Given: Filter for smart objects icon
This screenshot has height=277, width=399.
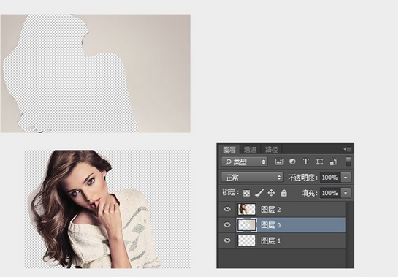Looking at the screenshot, I should (333, 162).
